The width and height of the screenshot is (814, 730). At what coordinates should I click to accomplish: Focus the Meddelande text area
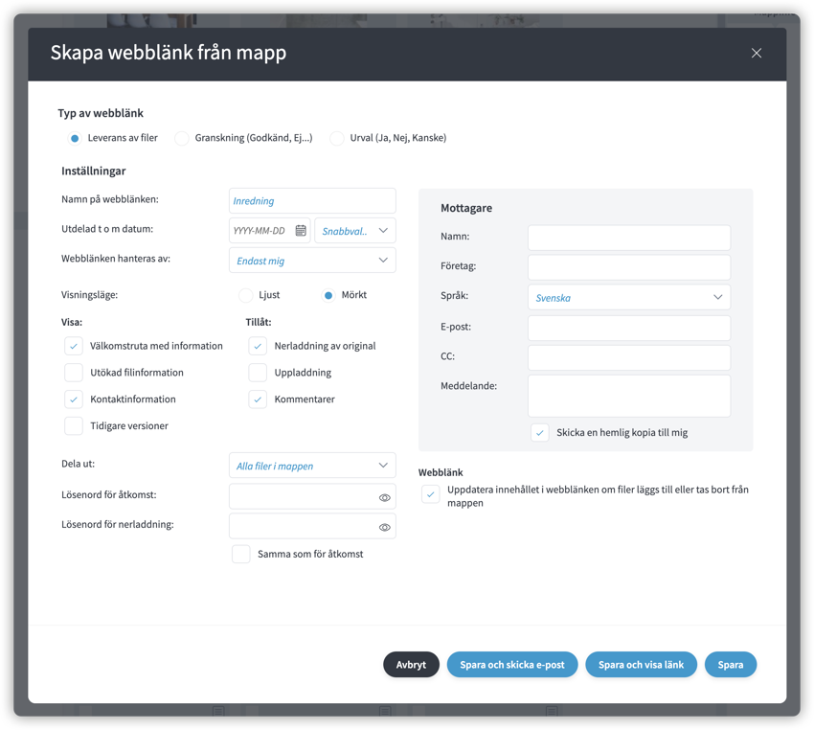click(x=629, y=396)
